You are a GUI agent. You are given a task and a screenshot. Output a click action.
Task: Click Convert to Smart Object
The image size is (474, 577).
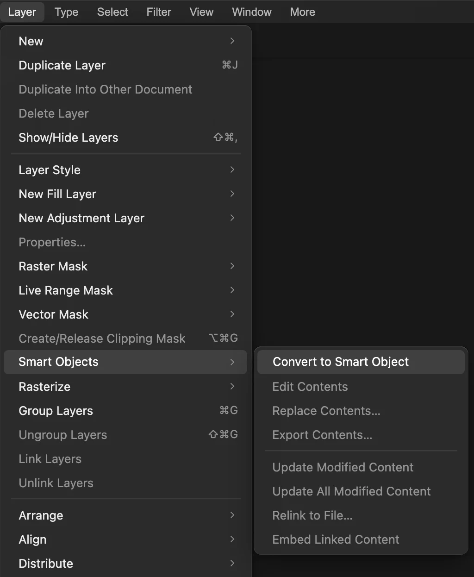pos(361,362)
